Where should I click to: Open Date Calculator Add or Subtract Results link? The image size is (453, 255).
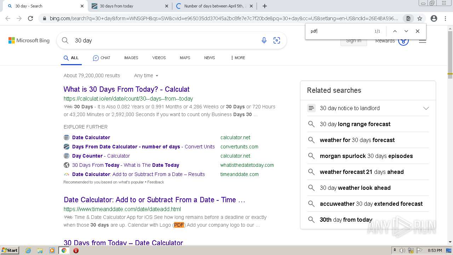(x=138, y=174)
